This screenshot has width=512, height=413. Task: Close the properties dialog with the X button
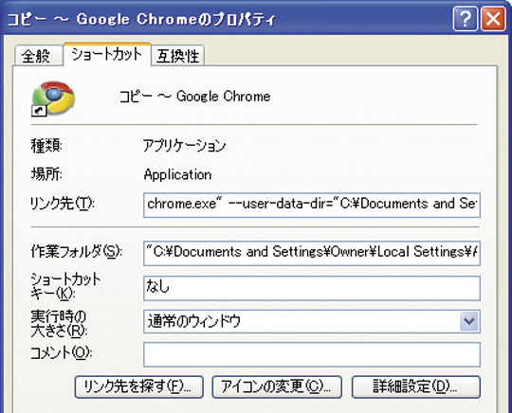493,19
